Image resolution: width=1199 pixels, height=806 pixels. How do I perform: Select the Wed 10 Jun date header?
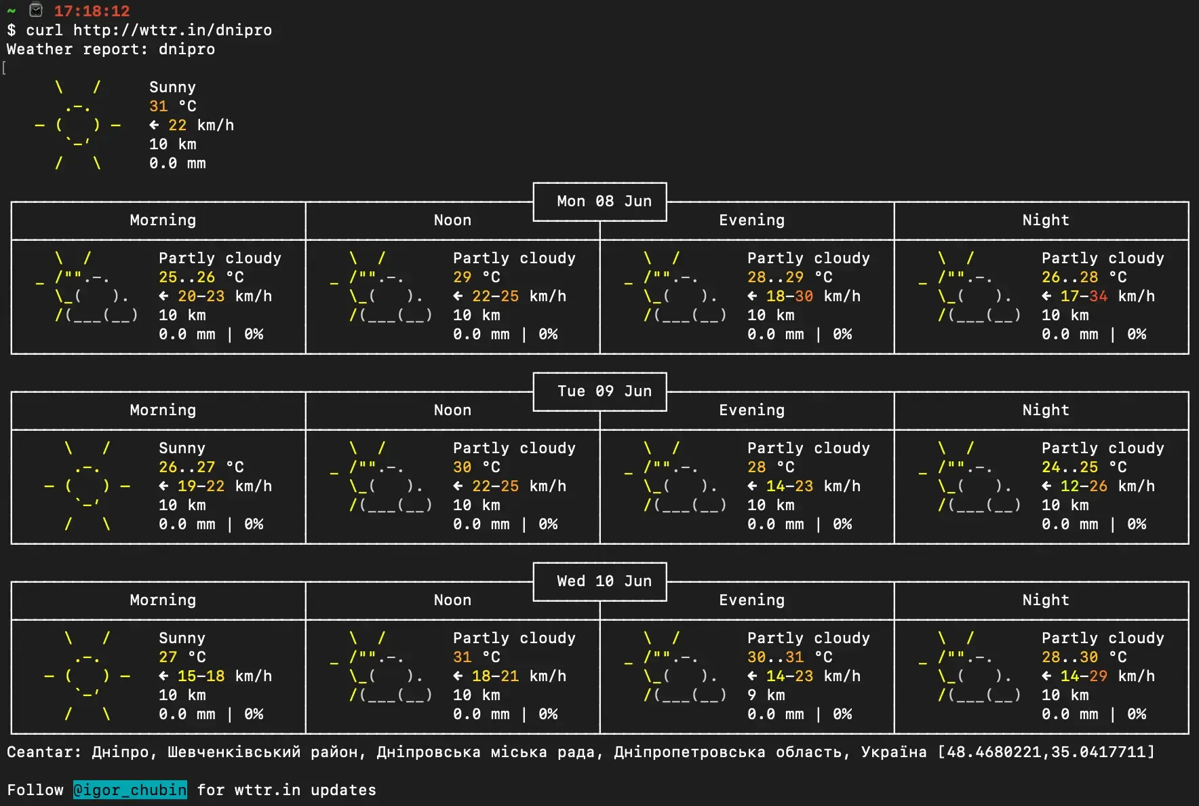click(x=604, y=581)
